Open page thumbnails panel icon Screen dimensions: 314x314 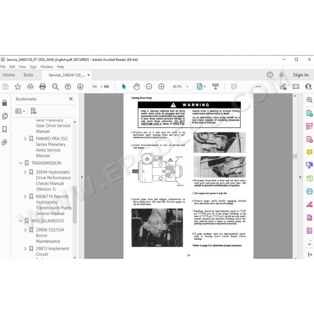coord(4,116)
